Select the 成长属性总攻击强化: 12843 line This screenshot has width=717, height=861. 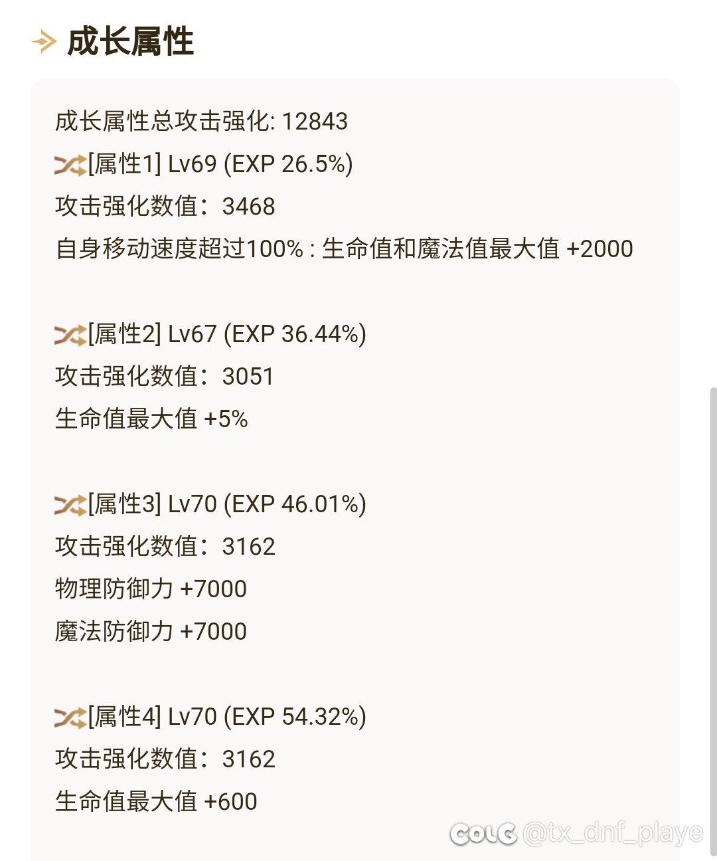click(201, 122)
